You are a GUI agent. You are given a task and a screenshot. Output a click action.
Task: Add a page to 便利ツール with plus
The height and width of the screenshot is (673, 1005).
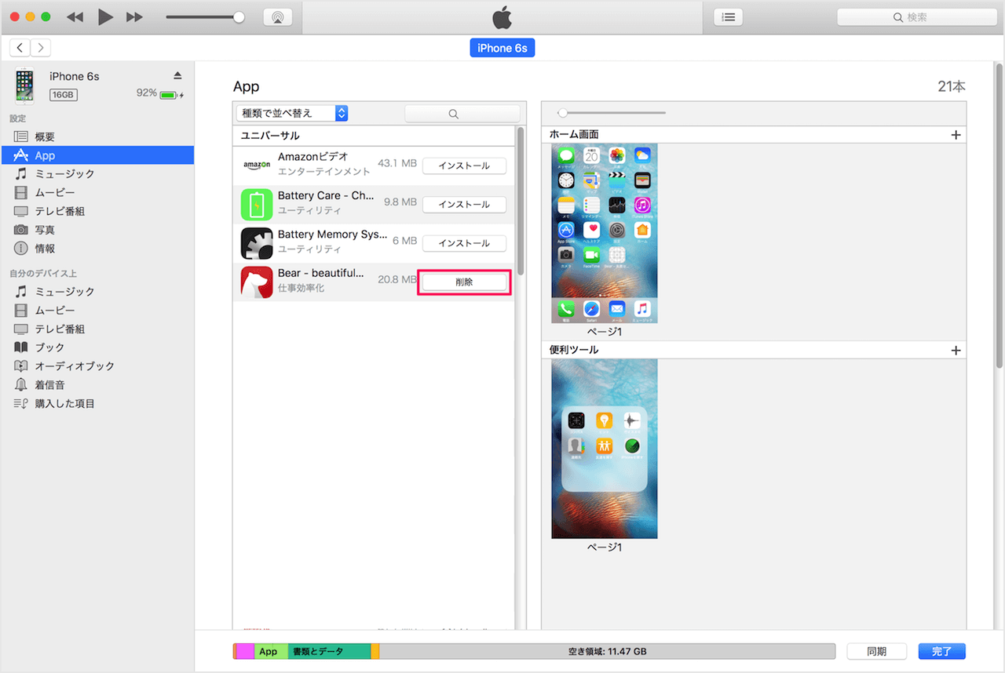click(956, 351)
